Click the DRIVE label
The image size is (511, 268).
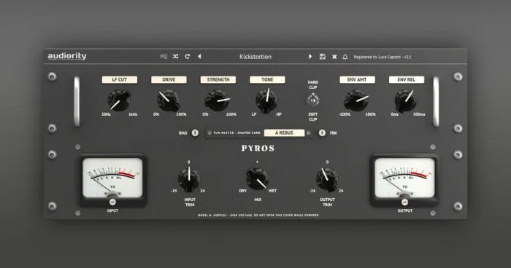tap(169, 79)
